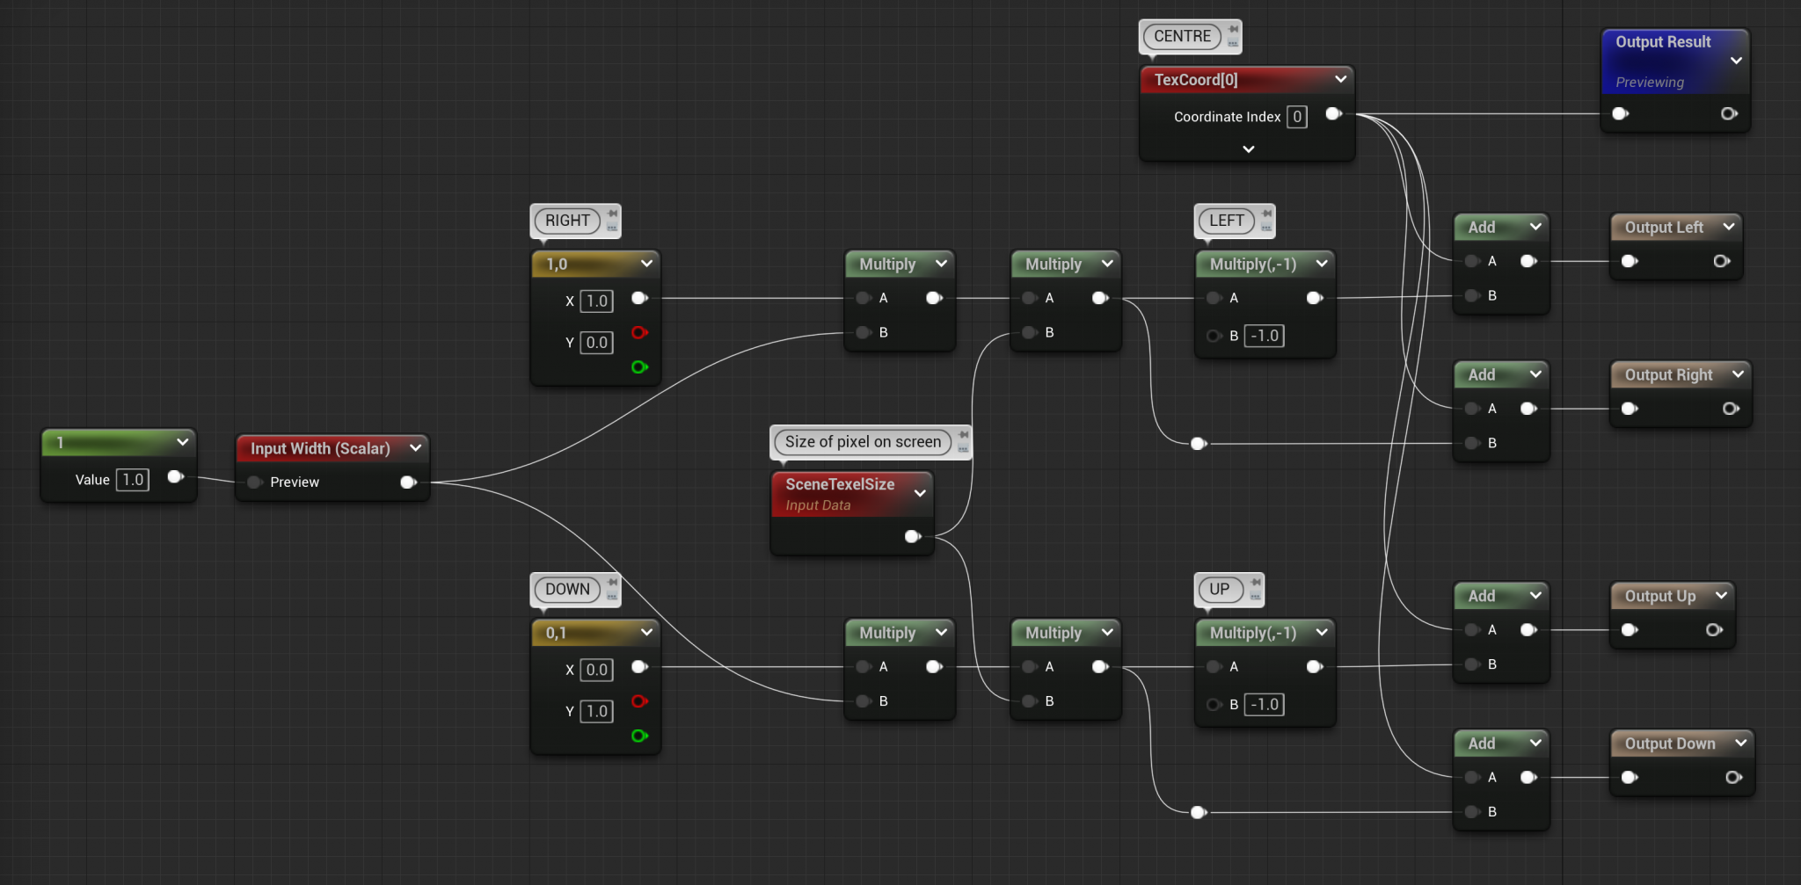Toggle visibility of the LEFT comment bubble
This screenshot has height=885, width=1801.
tap(1266, 227)
